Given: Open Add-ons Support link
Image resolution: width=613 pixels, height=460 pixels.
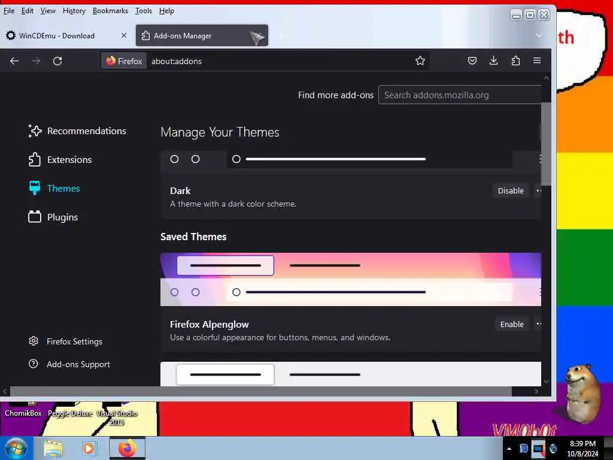Looking at the screenshot, I should [x=69, y=364].
